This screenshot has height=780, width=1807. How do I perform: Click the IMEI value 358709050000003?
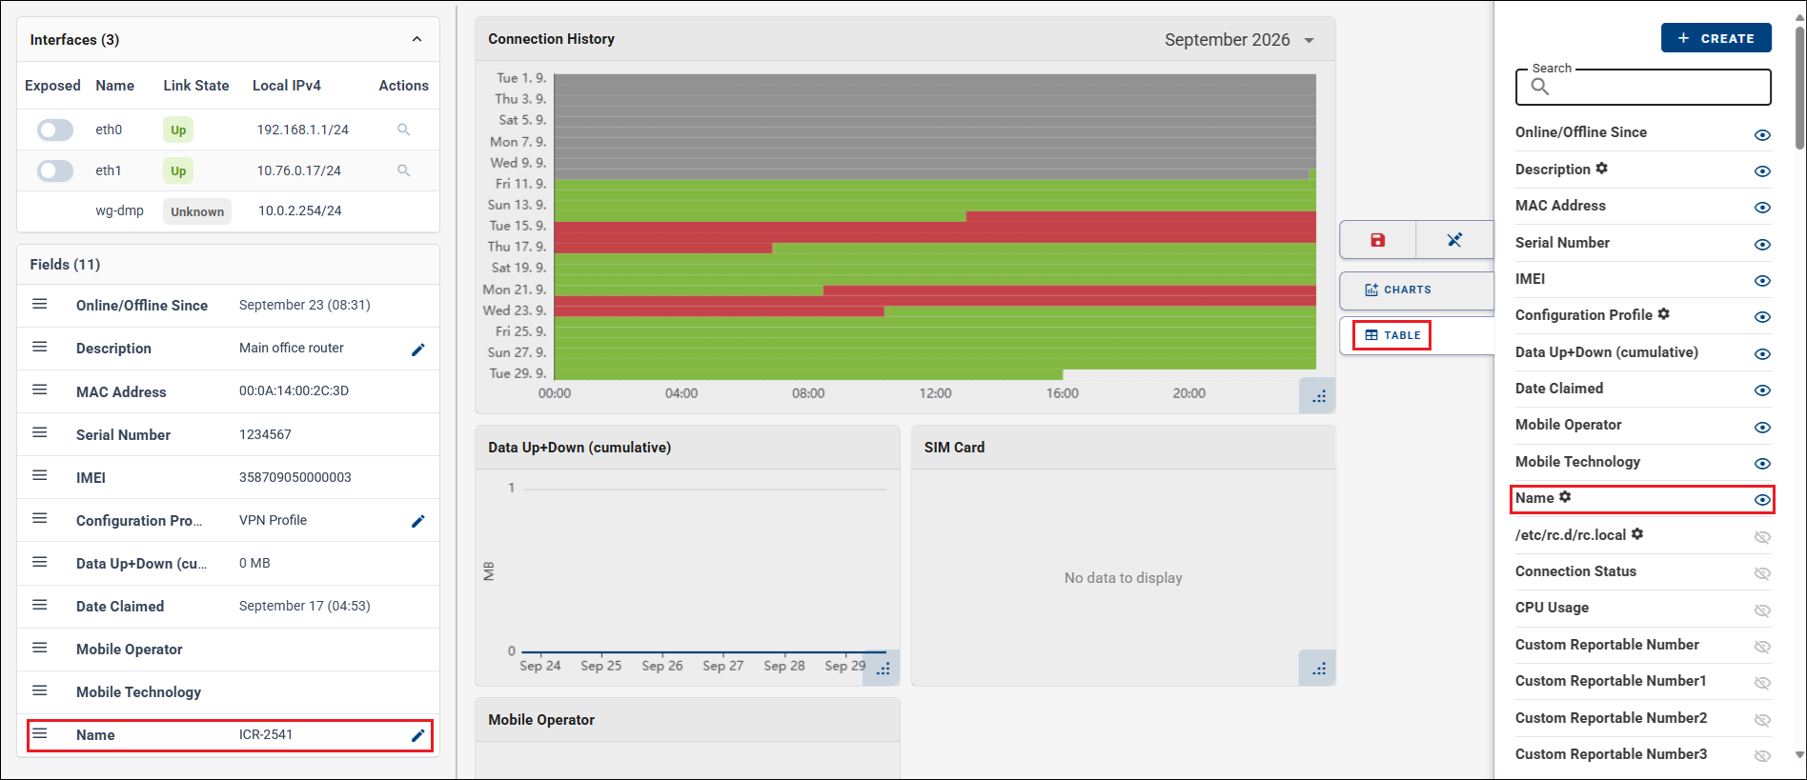coord(295,477)
